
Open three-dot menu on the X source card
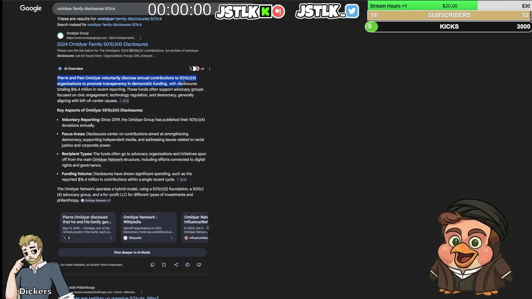point(111,238)
